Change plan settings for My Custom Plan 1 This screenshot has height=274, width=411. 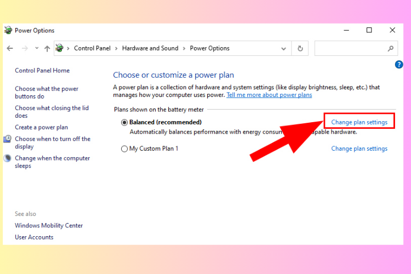(359, 149)
